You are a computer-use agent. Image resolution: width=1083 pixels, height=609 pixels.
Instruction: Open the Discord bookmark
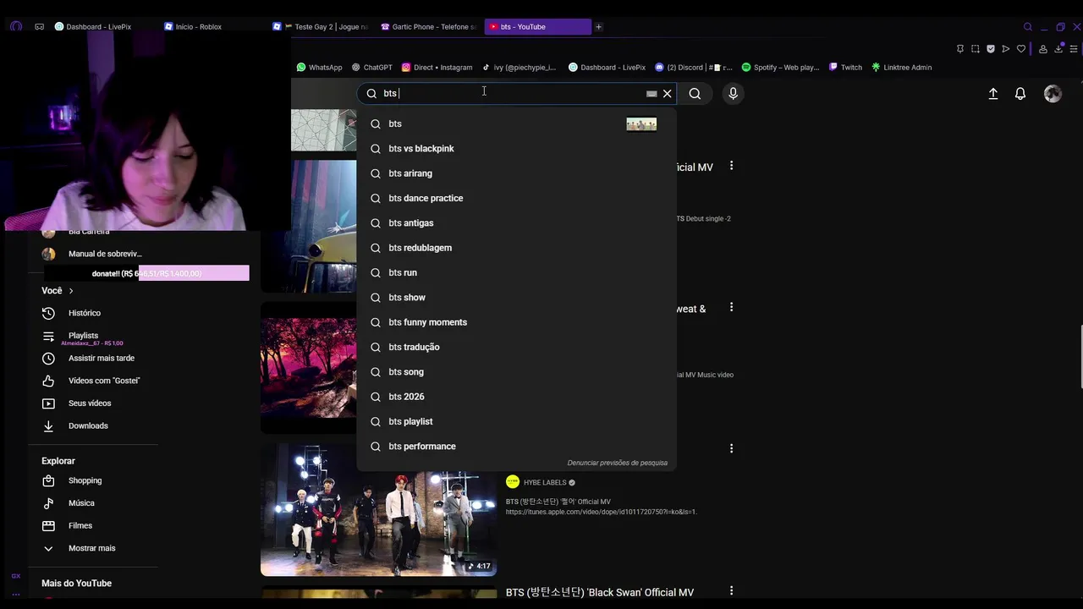(x=694, y=67)
